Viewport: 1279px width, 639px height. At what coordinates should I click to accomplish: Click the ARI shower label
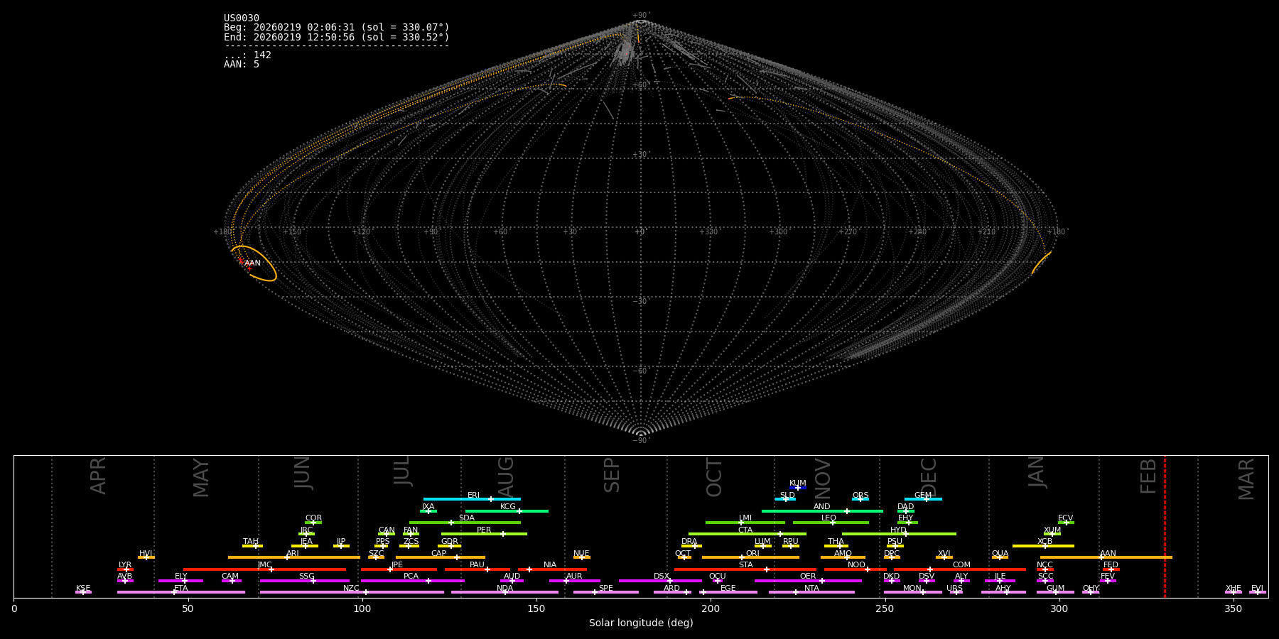293,554
